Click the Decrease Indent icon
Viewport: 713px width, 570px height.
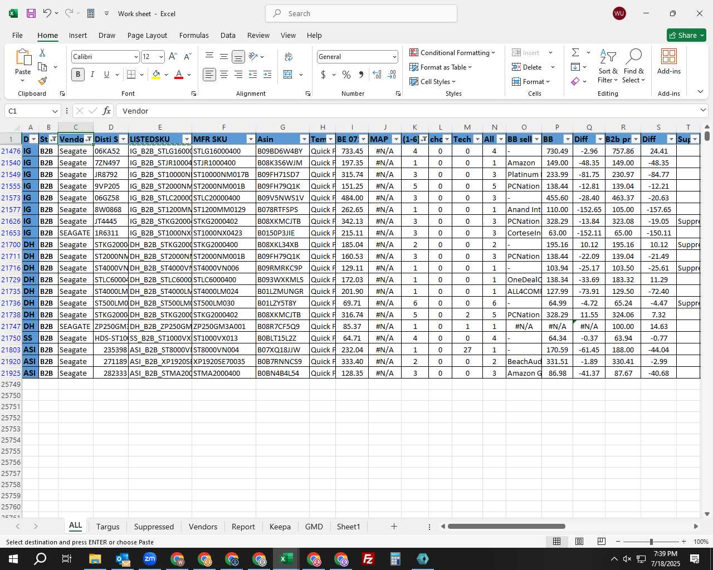point(253,75)
